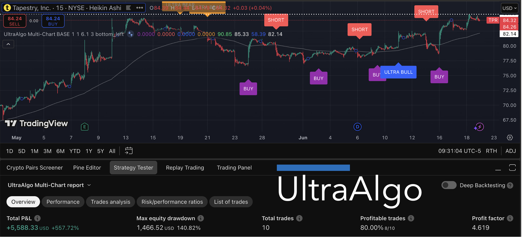Click the green 90.85 indicator value
Viewport: 522px width, 237px height.
click(225, 34)
